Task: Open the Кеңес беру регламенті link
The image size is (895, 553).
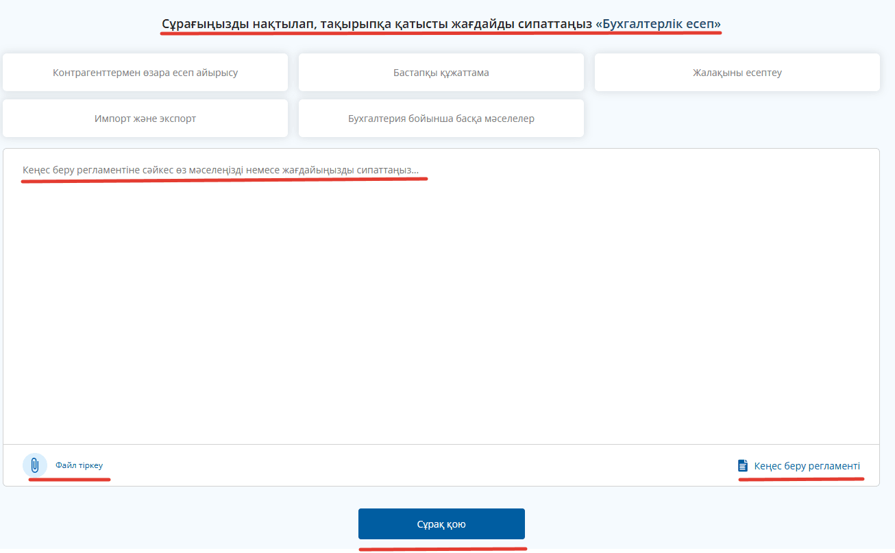Action: pos(807,466)
